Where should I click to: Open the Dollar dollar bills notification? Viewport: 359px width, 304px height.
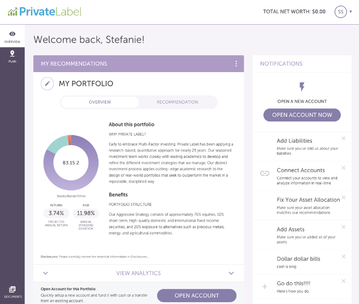pos(302,262)
